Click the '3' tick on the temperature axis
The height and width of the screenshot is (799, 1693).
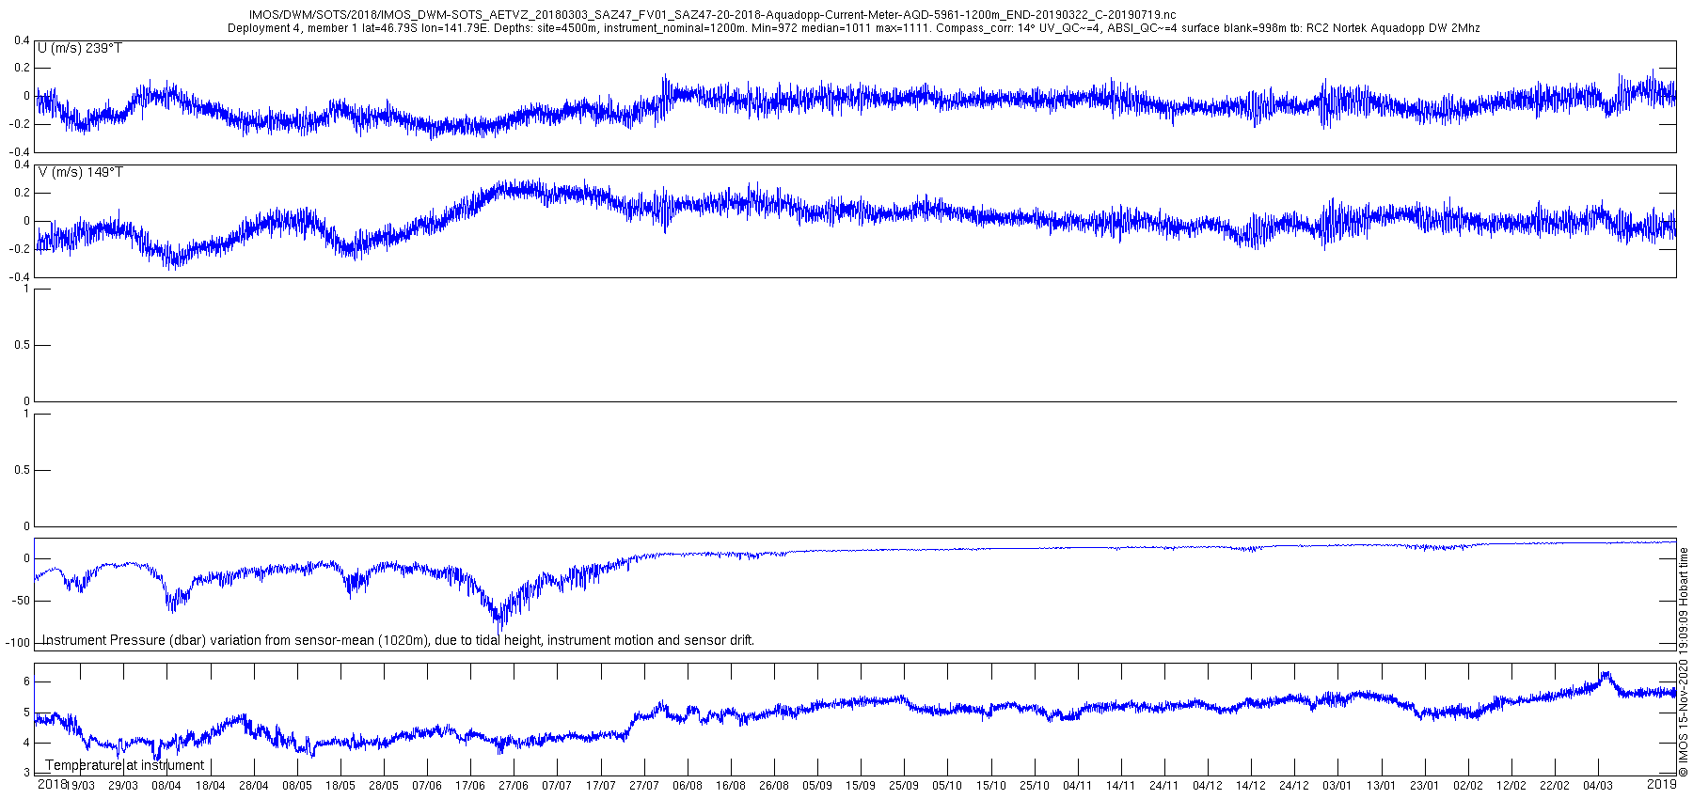tap(26, 773)
